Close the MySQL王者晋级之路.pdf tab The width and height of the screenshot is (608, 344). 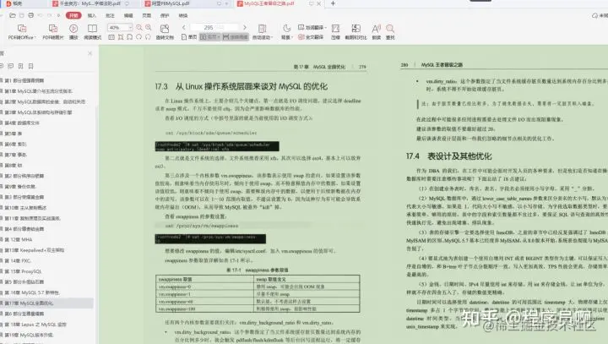(318, 3)
